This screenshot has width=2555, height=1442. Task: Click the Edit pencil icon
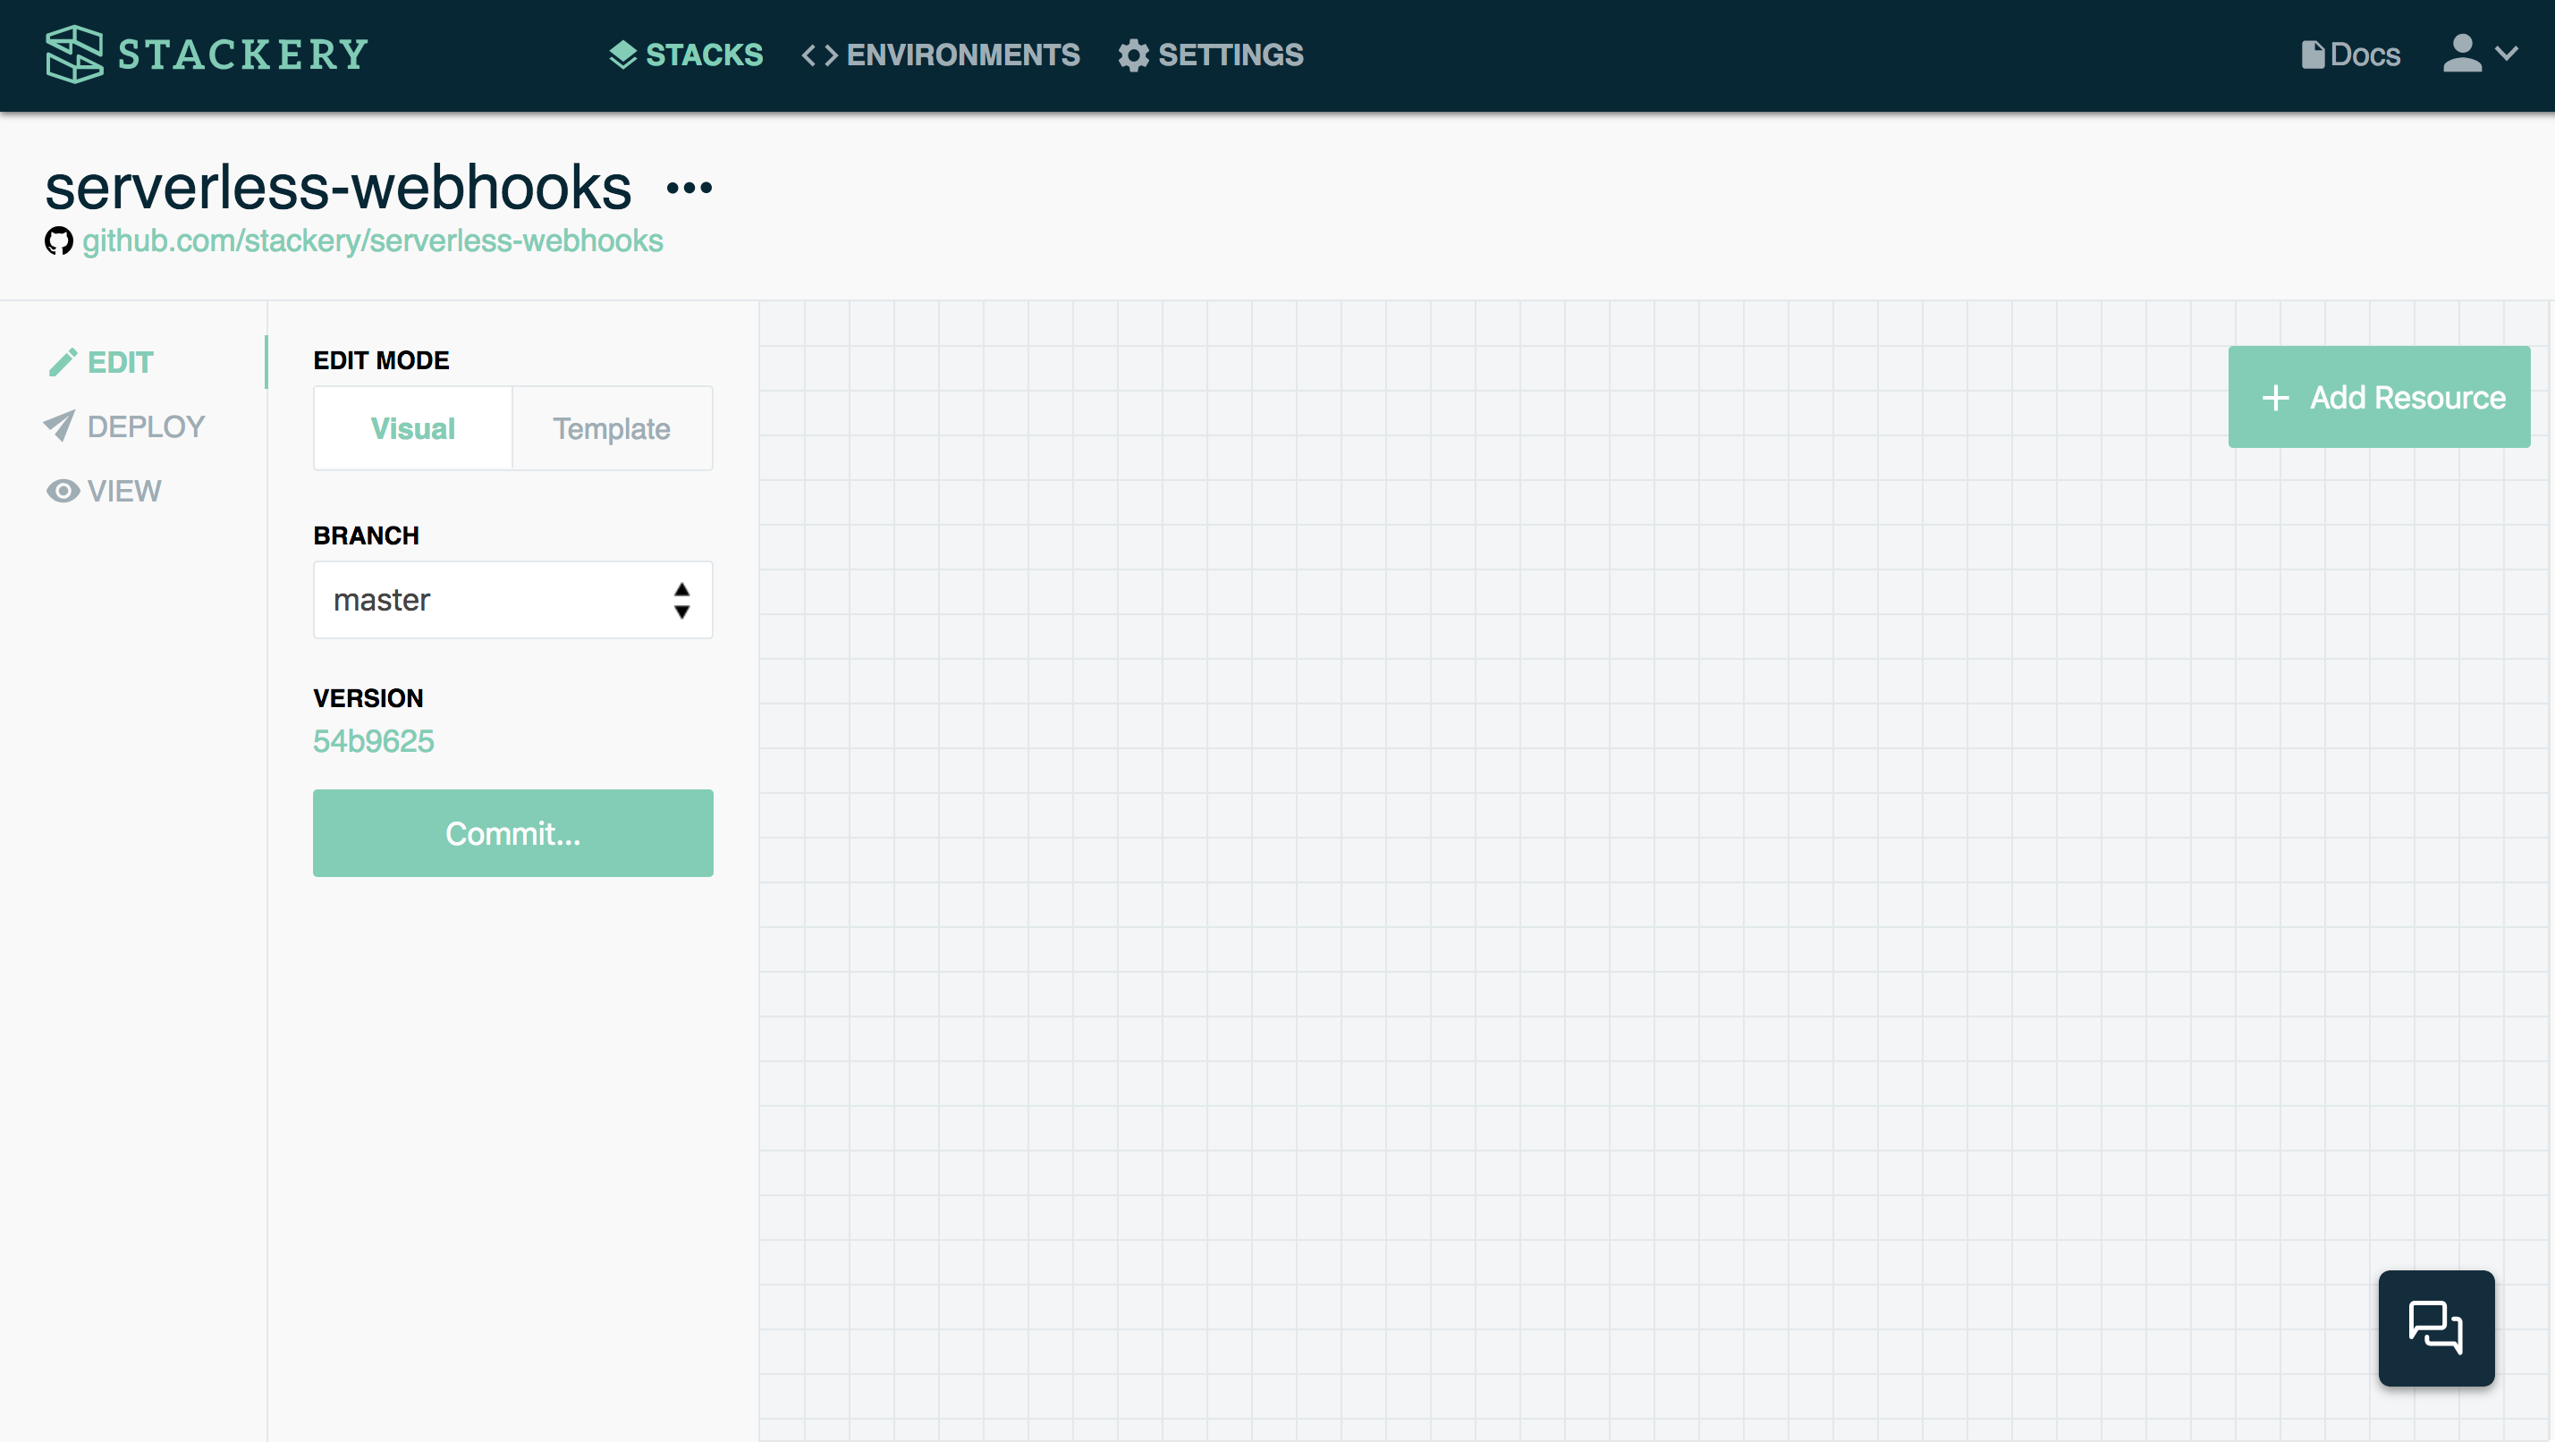[63, 362]
